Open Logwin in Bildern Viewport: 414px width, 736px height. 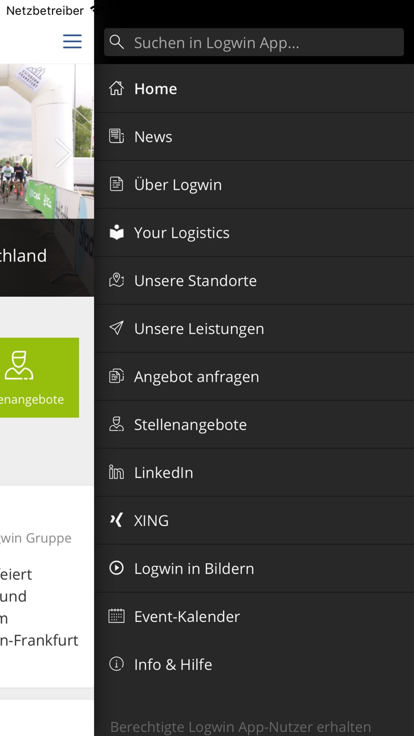[254, 568]
